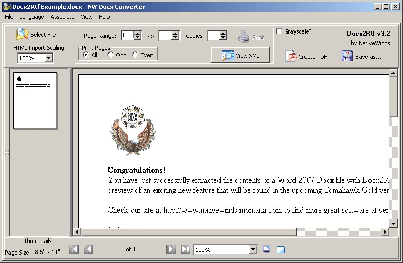Click Create PDF text label
The height and width of the screenshot is (263, 403).
(312, 57)
